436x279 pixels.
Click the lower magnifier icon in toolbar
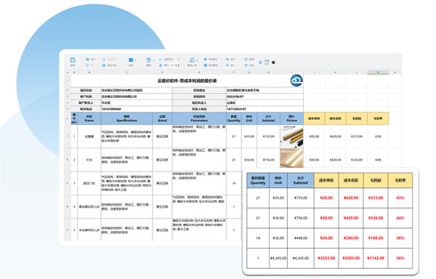[227, 65]
